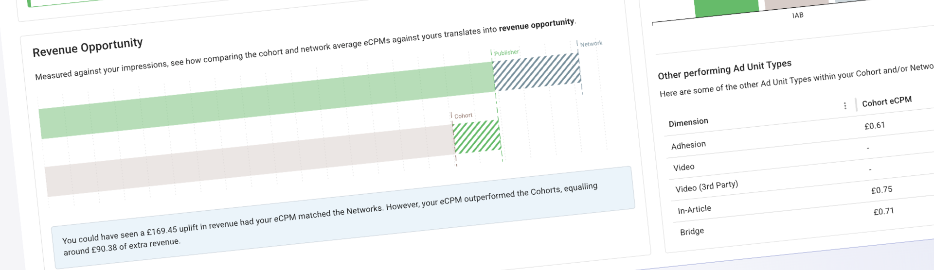The width and height of the screenshot is (934, 270).
Task: Select the Video row in the table
Action: tap(683, 168)
